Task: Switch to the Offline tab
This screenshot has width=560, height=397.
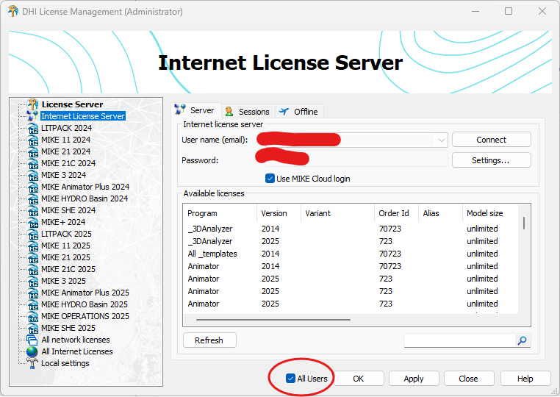Action: (299, 112)
